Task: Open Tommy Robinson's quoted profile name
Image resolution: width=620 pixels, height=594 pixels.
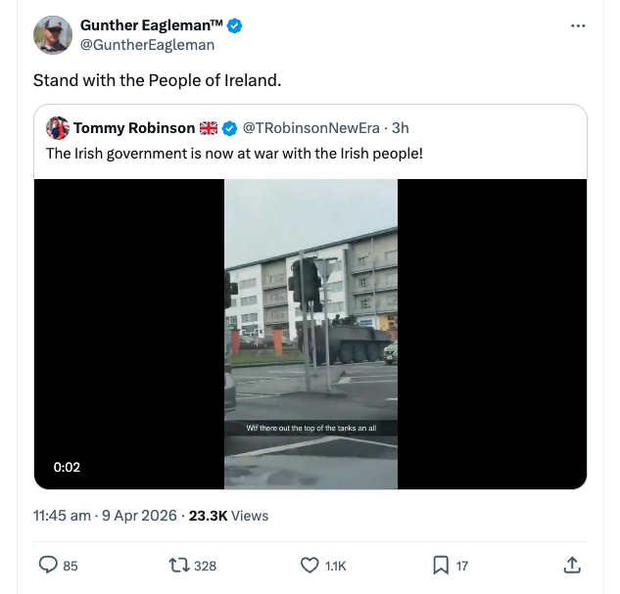Action: [134, 128]
